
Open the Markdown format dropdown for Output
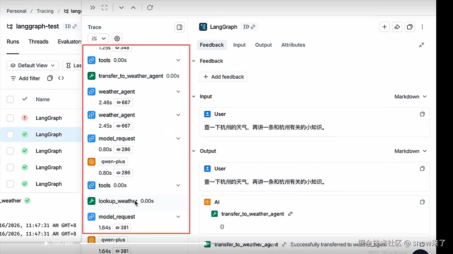(411, 151)
